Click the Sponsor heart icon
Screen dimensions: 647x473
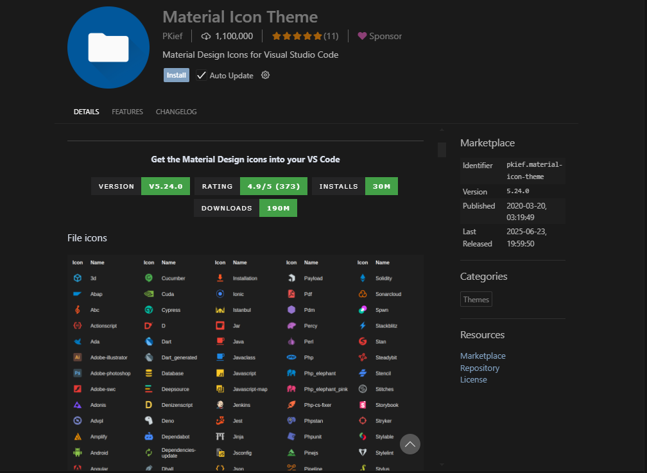(x=362, y=37)
